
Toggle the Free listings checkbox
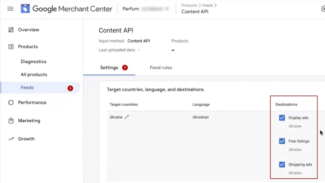click(282, 141)
